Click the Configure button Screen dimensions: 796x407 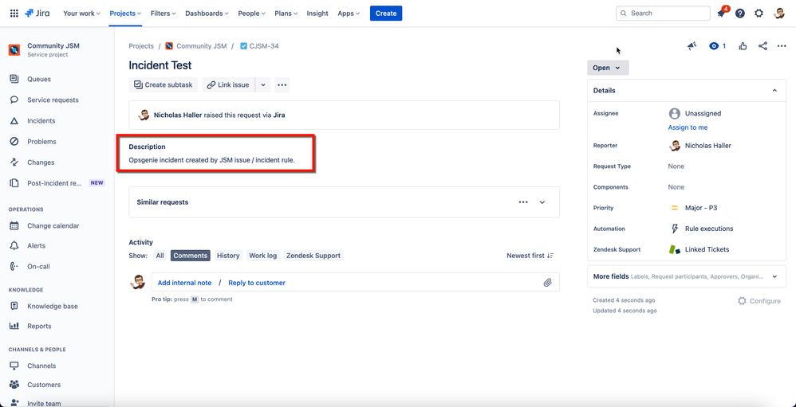coord(759,301)
